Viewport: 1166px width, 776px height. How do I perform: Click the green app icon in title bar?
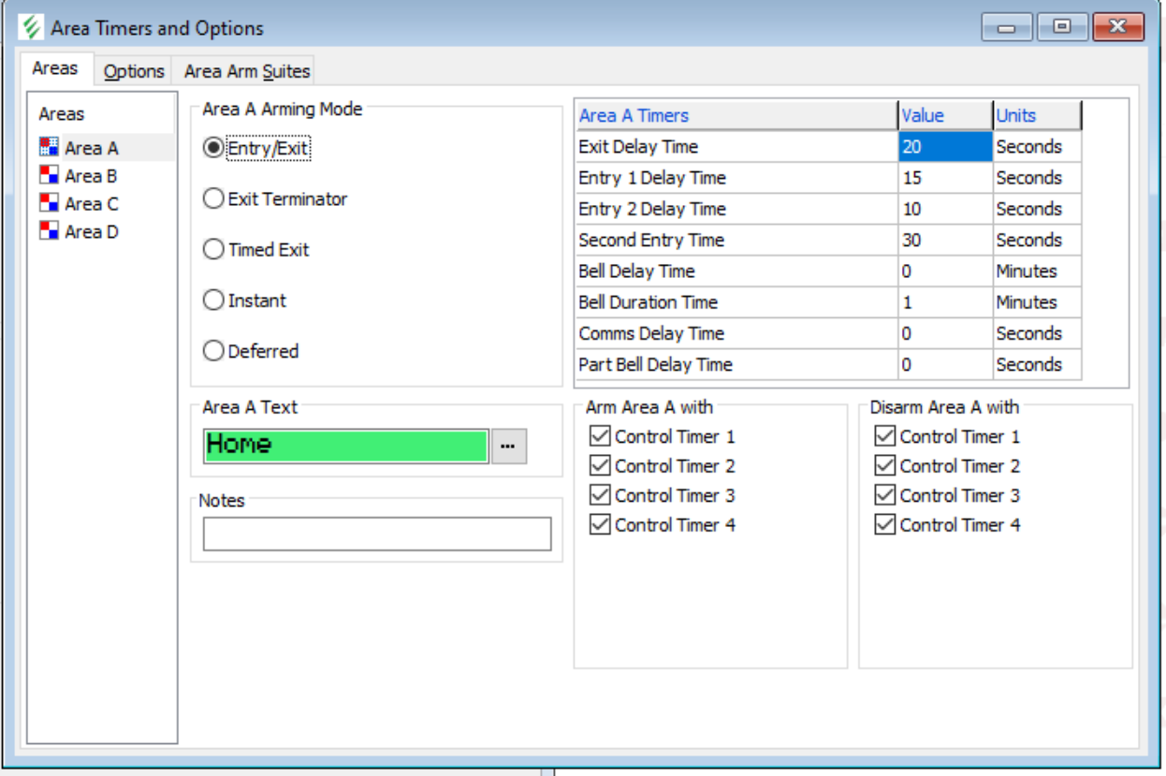tap(31, 27)
